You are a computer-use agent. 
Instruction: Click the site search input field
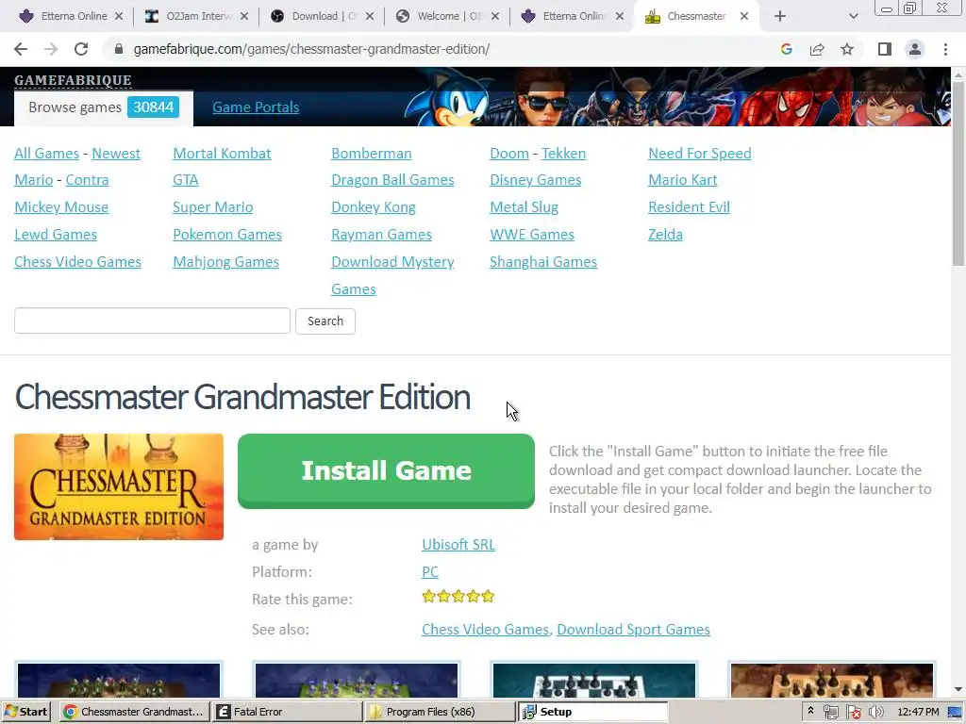click(152, 321)
